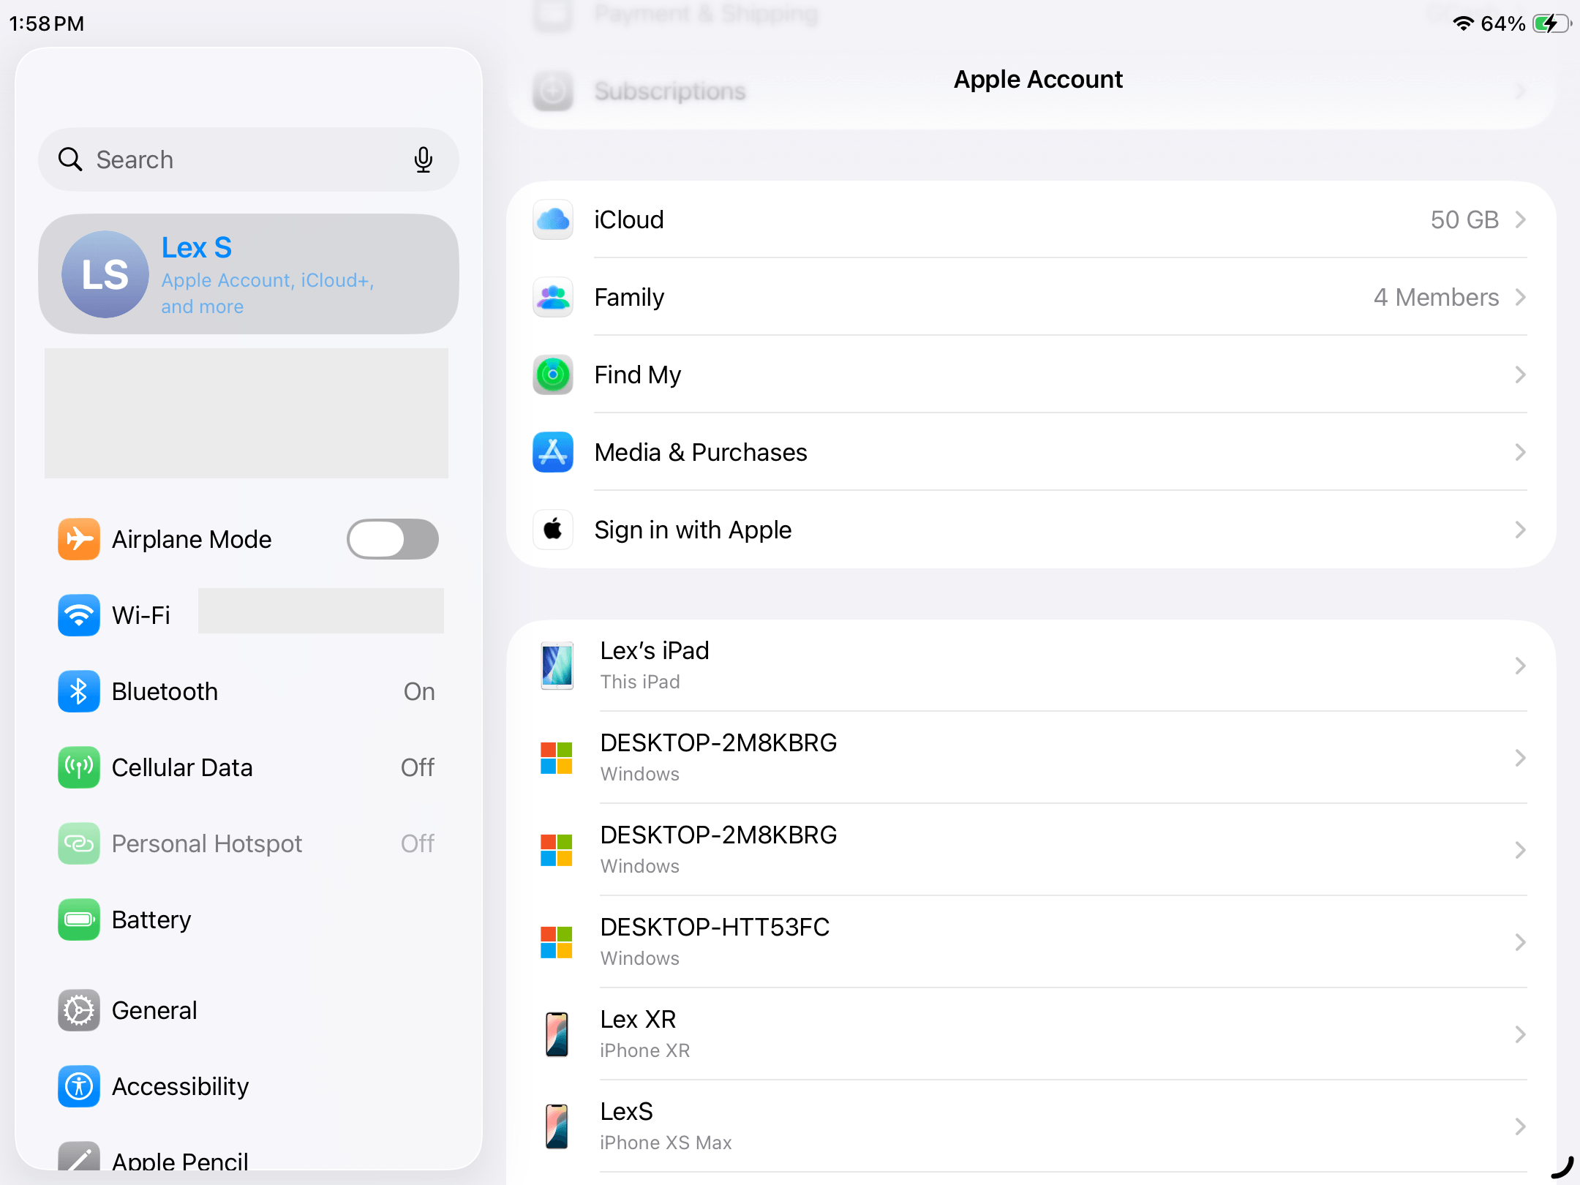
Task: Open the LS profile avatar
Action: pos(105,274)
